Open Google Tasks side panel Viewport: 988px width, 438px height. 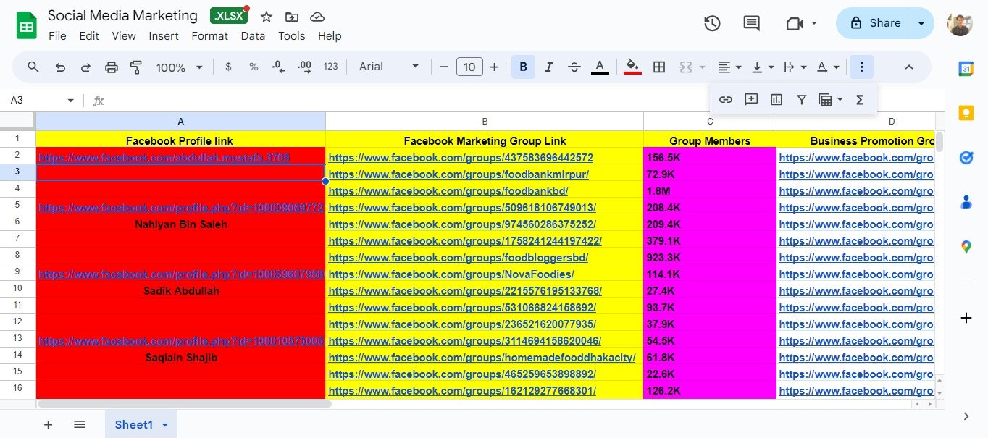coord(966,158)
